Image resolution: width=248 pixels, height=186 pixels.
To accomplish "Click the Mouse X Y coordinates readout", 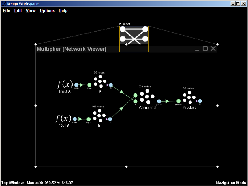I will (50, 183).
